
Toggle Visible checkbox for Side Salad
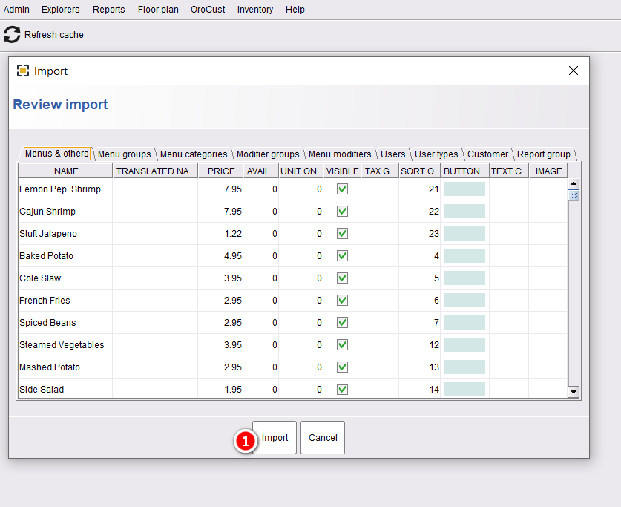click(342, 390)
